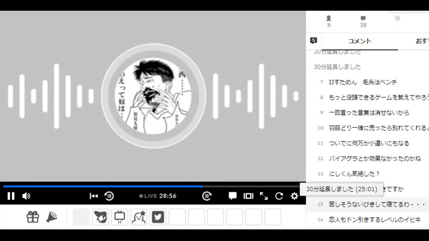The image size is (429, 241).
Task: Rewind playback by 10 seconds
Action: [109, 196]
